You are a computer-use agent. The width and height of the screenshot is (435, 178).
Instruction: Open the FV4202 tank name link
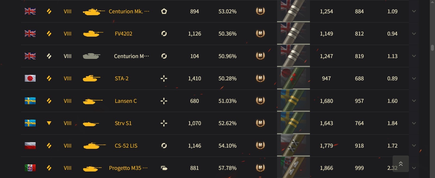pyautogui.click(x=123, y=34)
